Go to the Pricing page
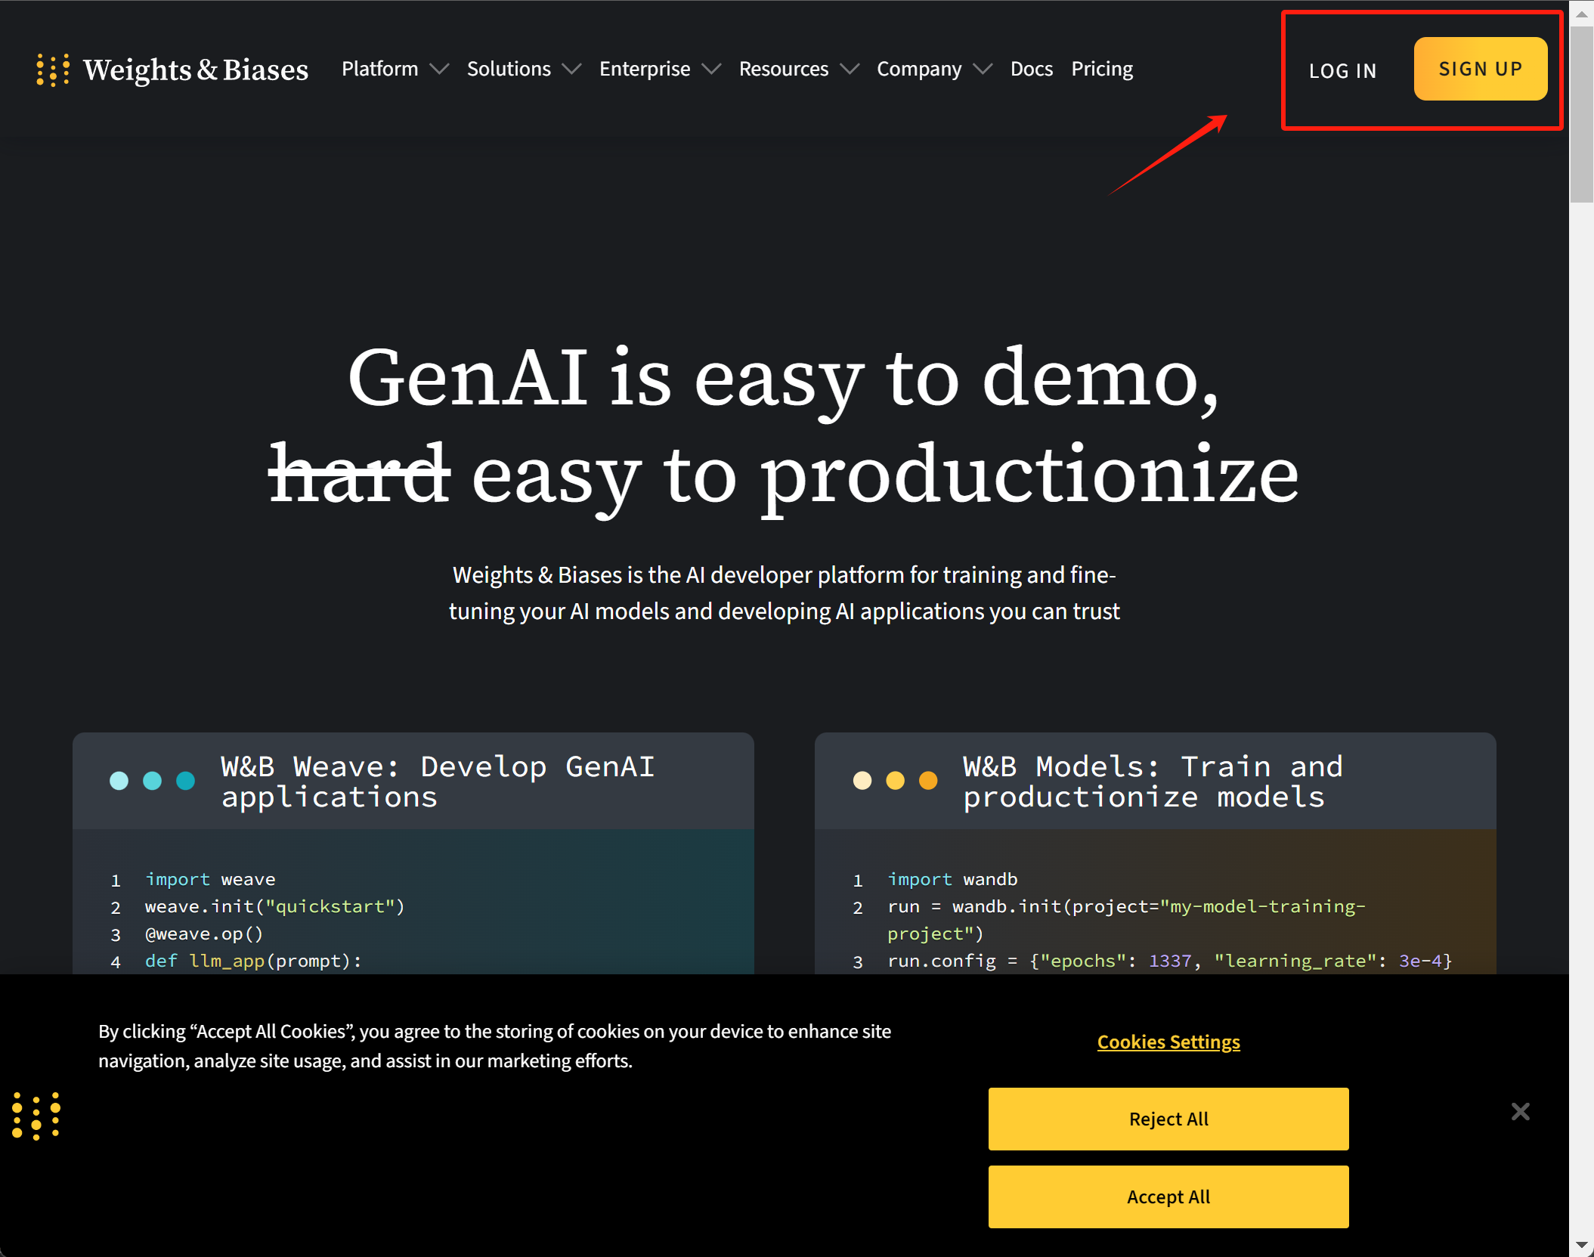The width and height of the screenshot is (1594, 1257). pos(1101,70)
